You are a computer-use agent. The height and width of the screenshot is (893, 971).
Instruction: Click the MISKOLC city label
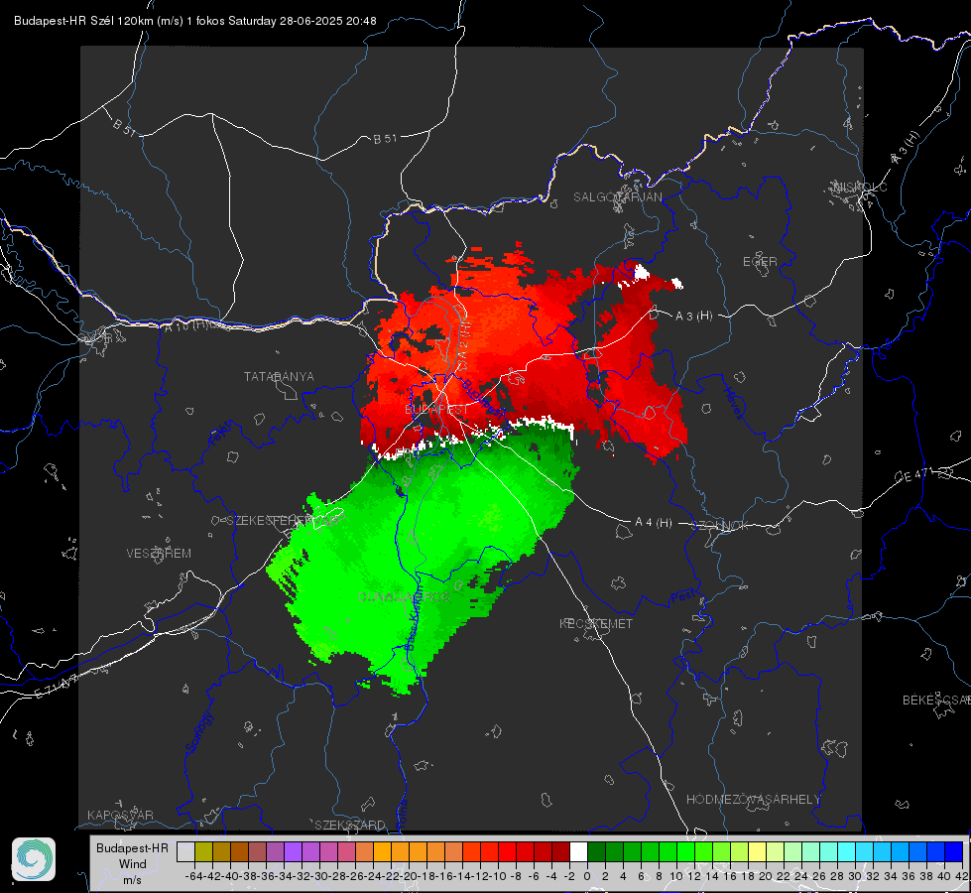pyautogui.click(x=860, y=187)
